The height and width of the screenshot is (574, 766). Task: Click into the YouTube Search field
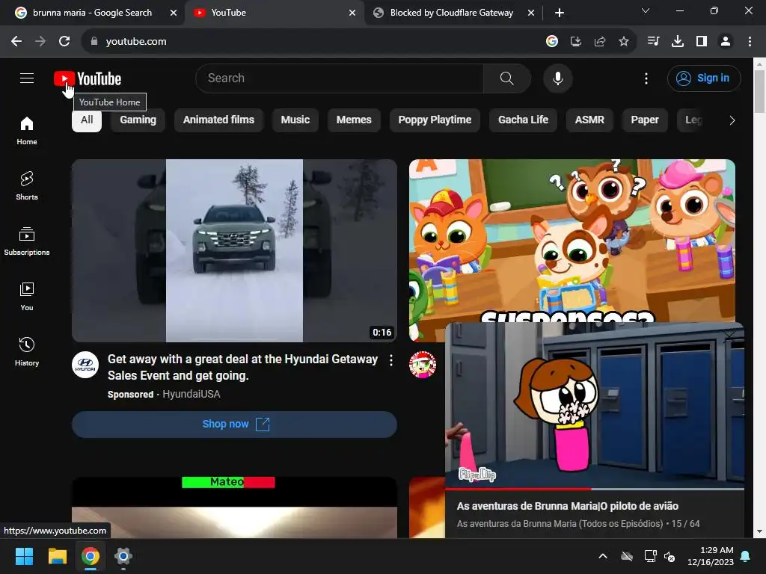[x=340, y=78]
